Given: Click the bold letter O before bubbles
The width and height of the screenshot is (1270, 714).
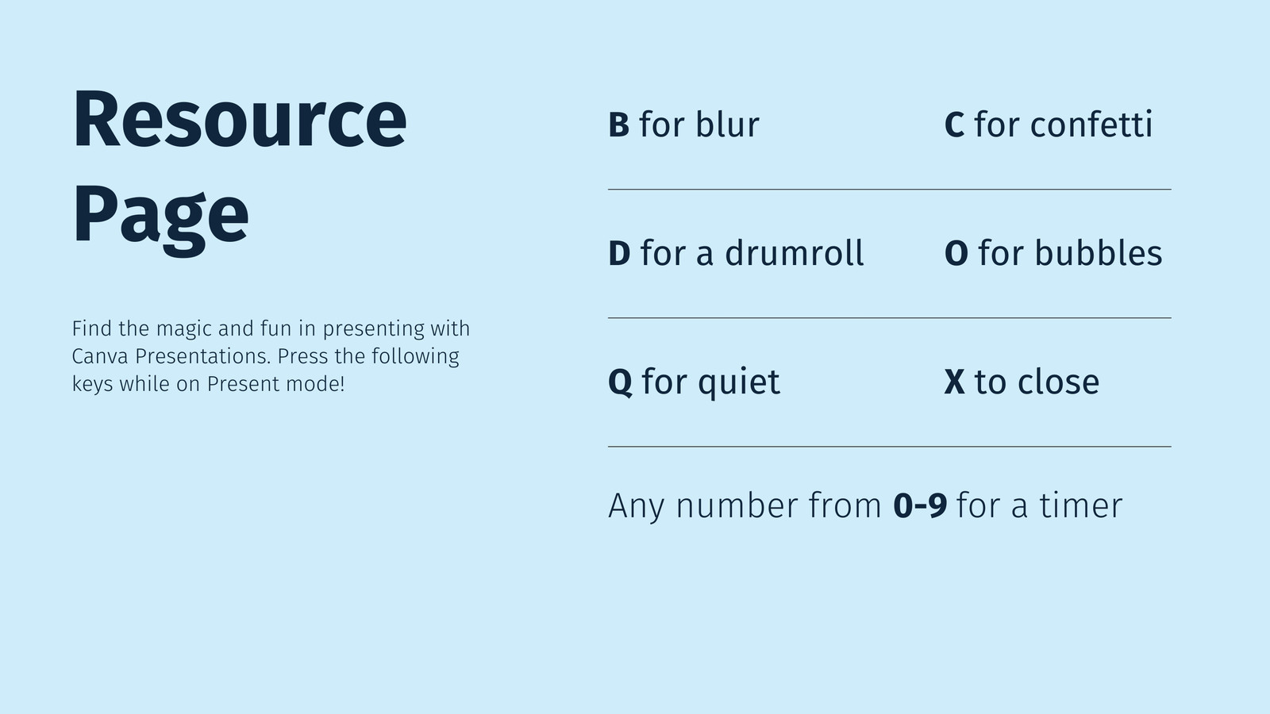Looking at the screenshot, I should click(956, 254).
